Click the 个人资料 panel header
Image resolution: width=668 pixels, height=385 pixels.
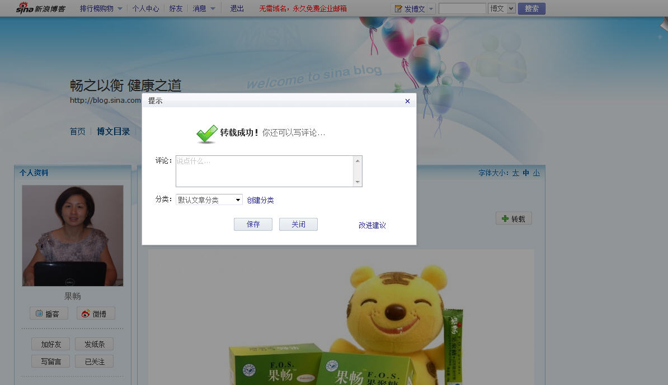(34, 173)
